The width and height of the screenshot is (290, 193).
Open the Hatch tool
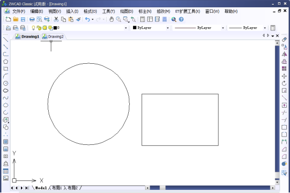point(6,142)
